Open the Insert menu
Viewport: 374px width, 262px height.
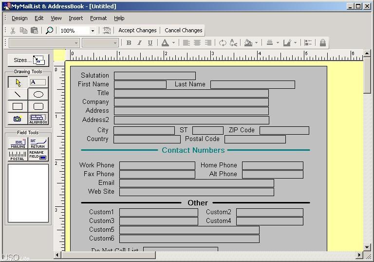[x=75, y=18]
